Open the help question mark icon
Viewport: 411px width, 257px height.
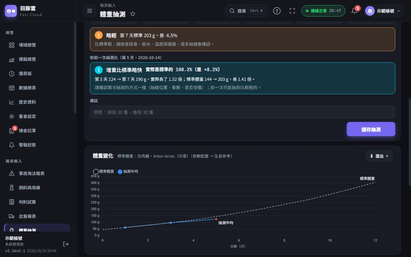point(277,11)
